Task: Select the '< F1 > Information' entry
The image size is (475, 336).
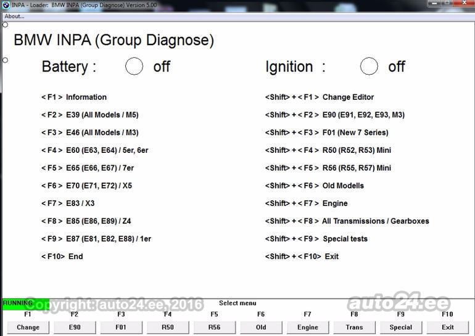Action: [74, 97]
